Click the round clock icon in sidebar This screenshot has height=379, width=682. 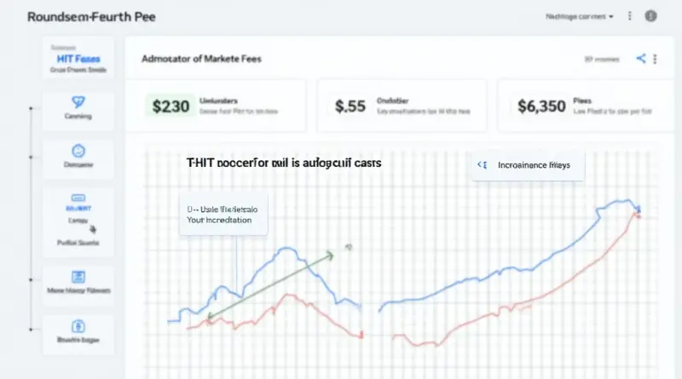point(78,150)
